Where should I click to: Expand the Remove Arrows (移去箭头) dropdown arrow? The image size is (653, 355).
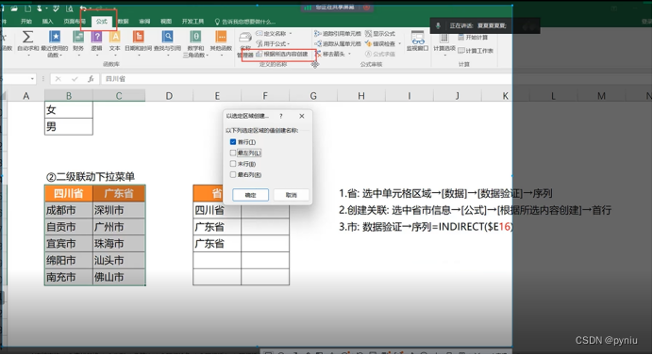(x=349, y=54)
